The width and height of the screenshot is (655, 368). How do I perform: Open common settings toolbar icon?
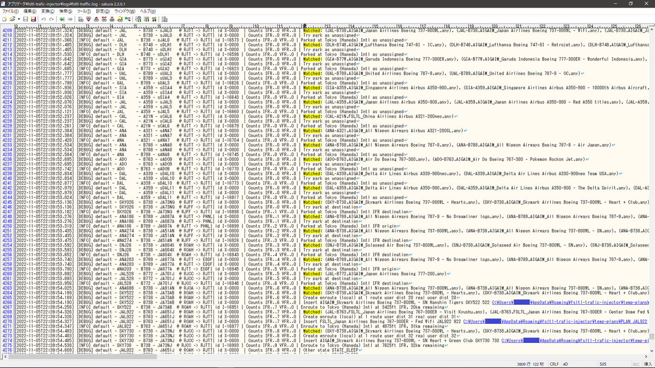click(154, 19)
